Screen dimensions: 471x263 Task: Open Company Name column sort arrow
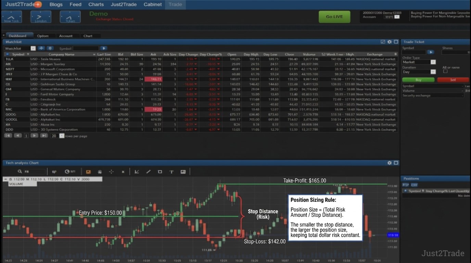[x=94, y=54]
